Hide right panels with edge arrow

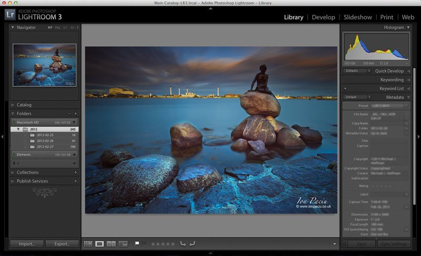pyautogui.click(x=418, y=137)
